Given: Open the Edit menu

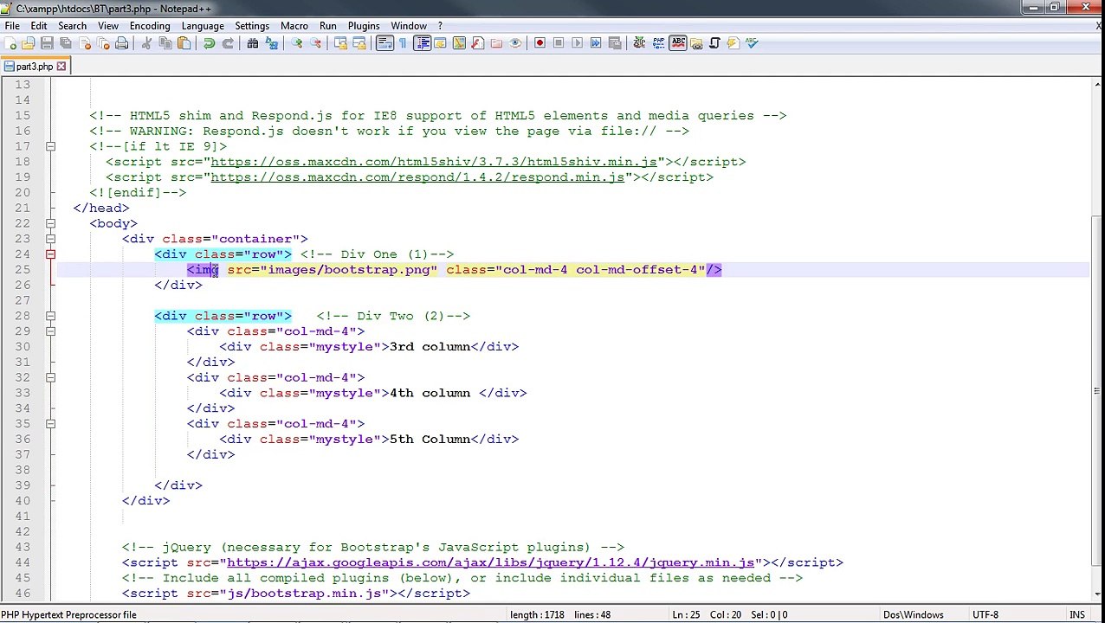Looking at the screenshot, I should point(39,26).
